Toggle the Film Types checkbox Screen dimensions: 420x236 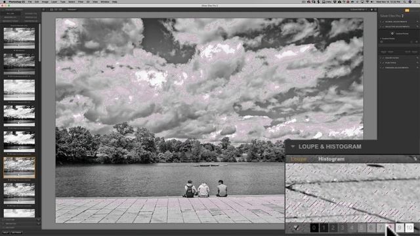(383, 63)
